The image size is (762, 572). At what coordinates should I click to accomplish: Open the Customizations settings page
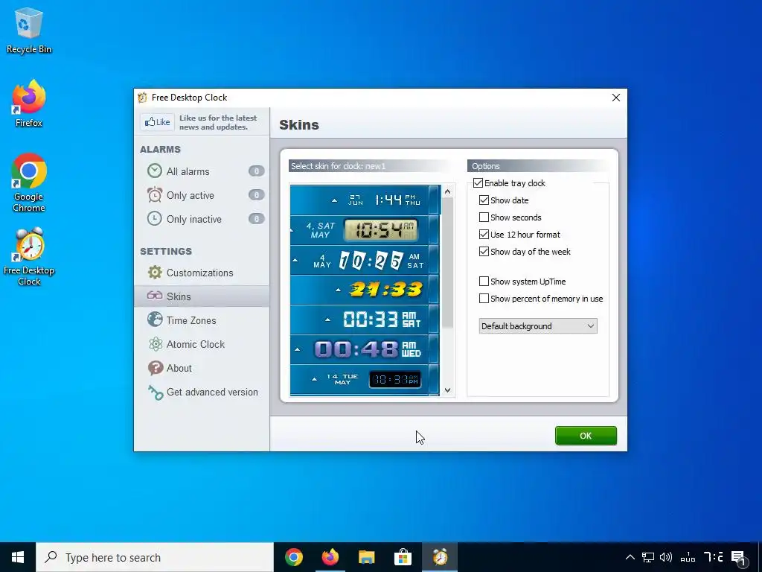(201, 273)
